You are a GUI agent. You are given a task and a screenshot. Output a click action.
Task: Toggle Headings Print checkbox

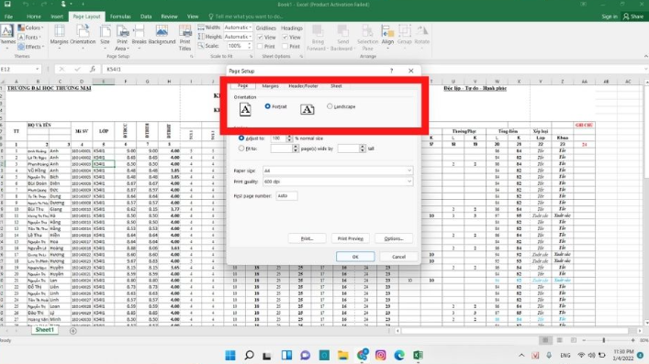pos(285,47)
